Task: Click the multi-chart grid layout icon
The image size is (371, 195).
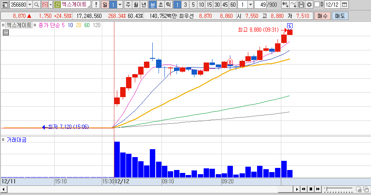Action: (x=359, y=189)
